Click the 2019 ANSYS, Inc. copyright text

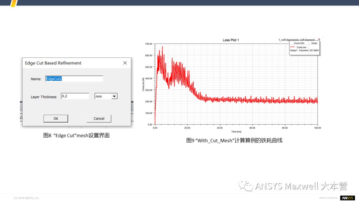pos(27,198)
